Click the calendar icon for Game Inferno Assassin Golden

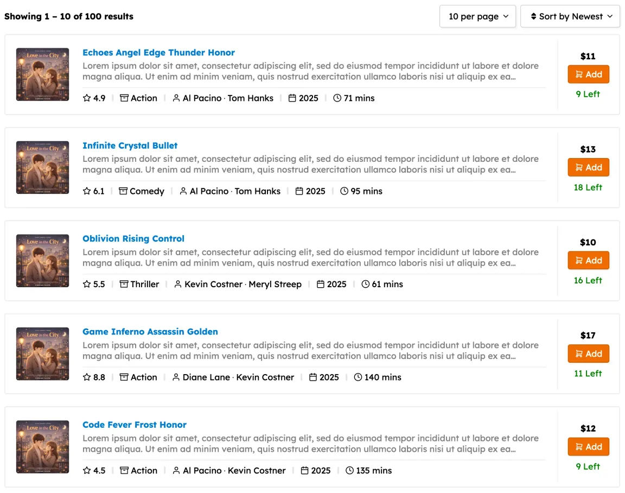point(313,377)
